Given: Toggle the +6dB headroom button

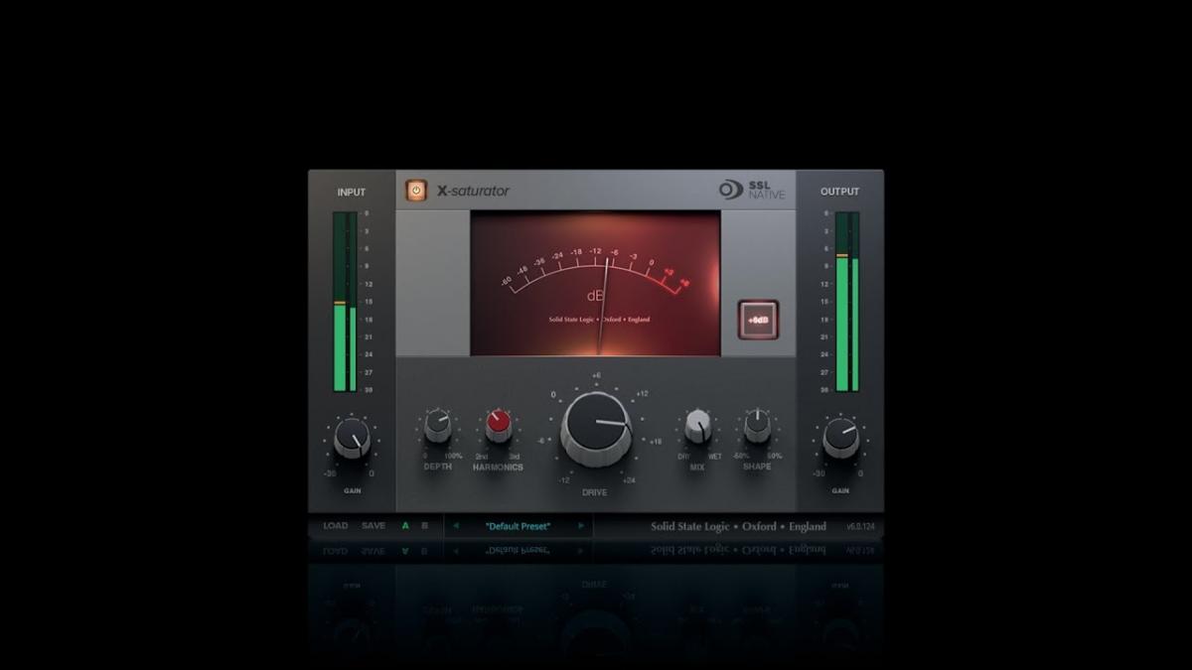Looking at the screenshot, I should click(x=758, y=320).
